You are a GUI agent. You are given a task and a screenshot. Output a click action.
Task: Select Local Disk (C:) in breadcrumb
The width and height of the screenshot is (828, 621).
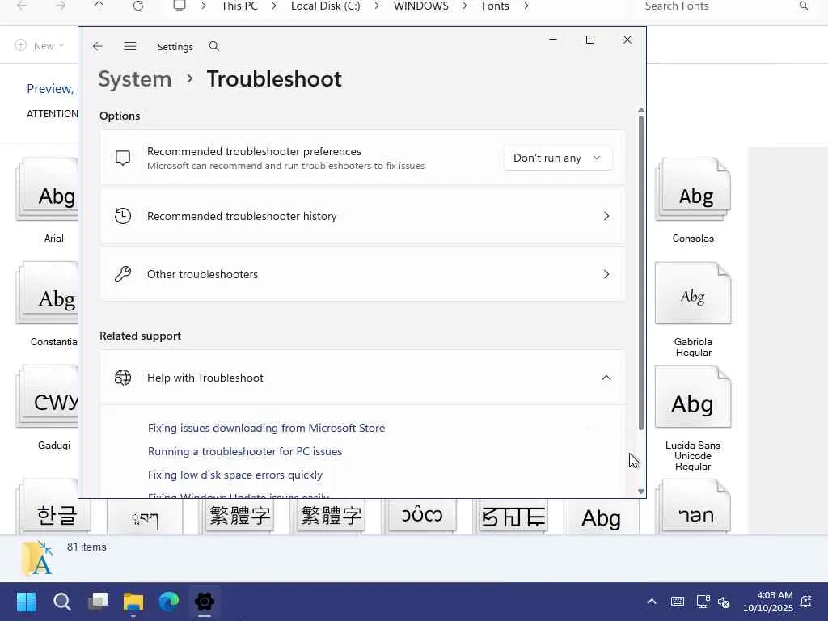[325, 6]
